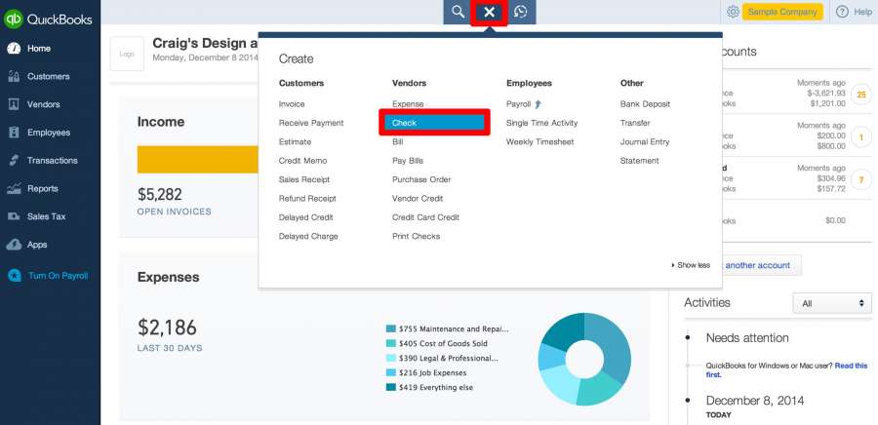Close the Create menu with X icon
This screenshot has height=425, width=878.
(490, 12)
